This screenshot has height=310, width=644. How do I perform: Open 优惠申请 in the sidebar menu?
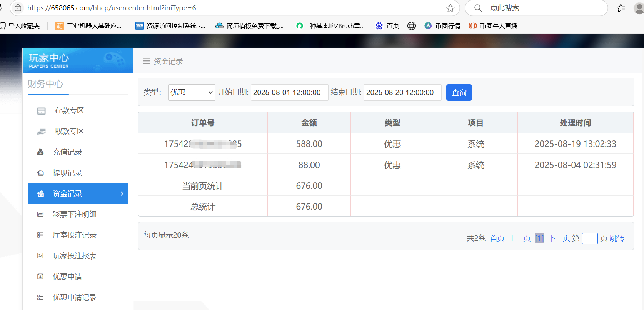(67, 277)
